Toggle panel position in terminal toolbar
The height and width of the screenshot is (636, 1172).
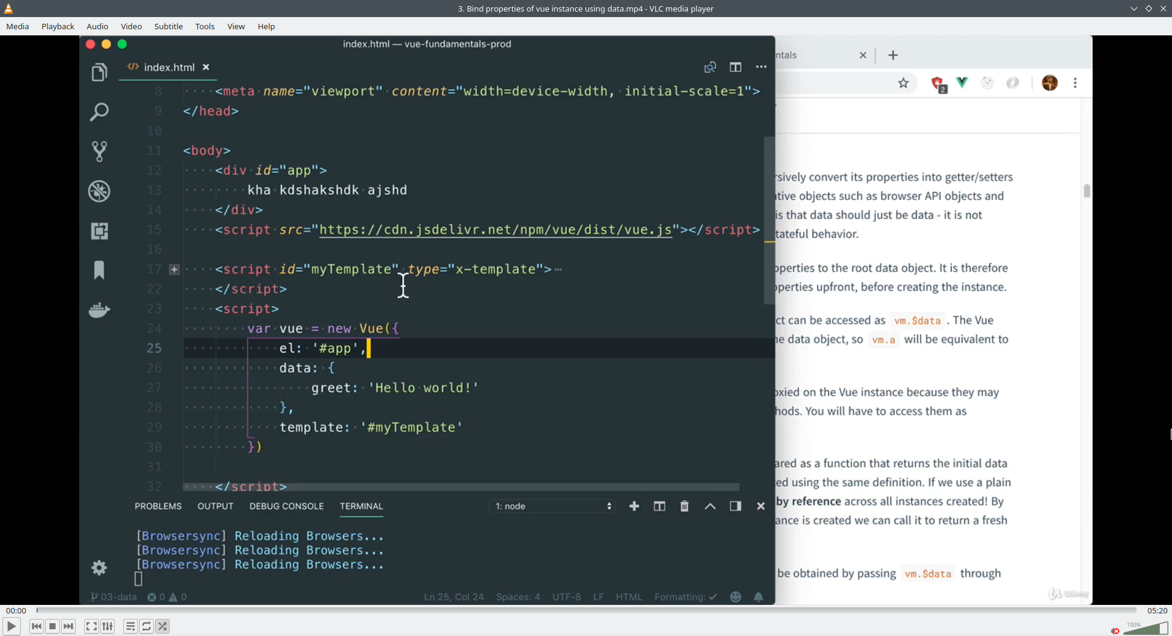coord(736,506)
